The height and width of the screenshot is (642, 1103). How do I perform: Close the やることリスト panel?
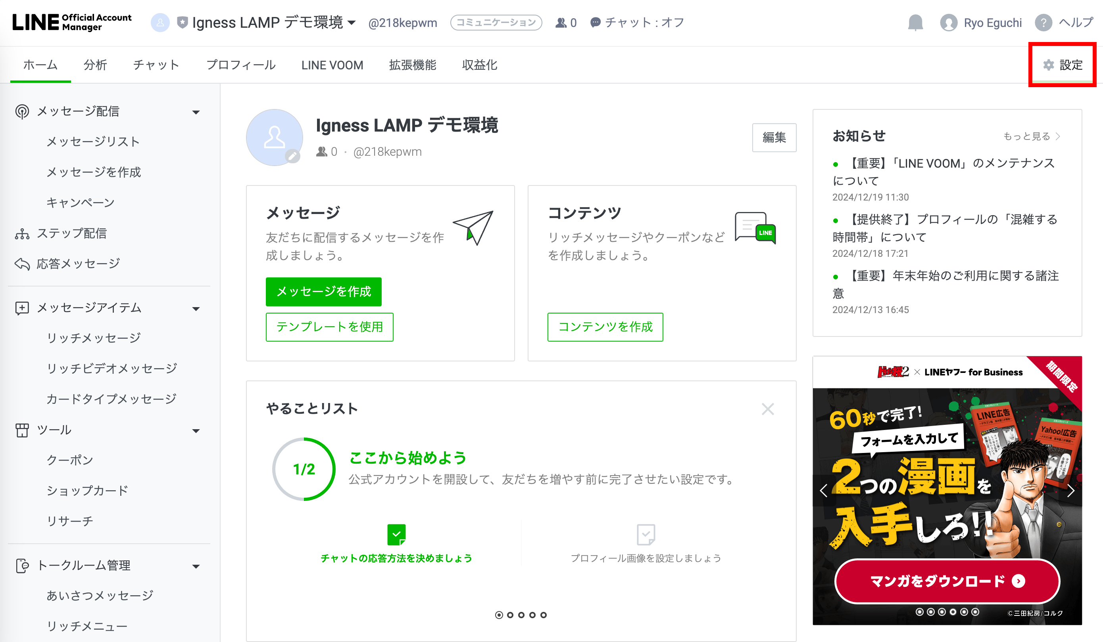[x=767, y=409]
